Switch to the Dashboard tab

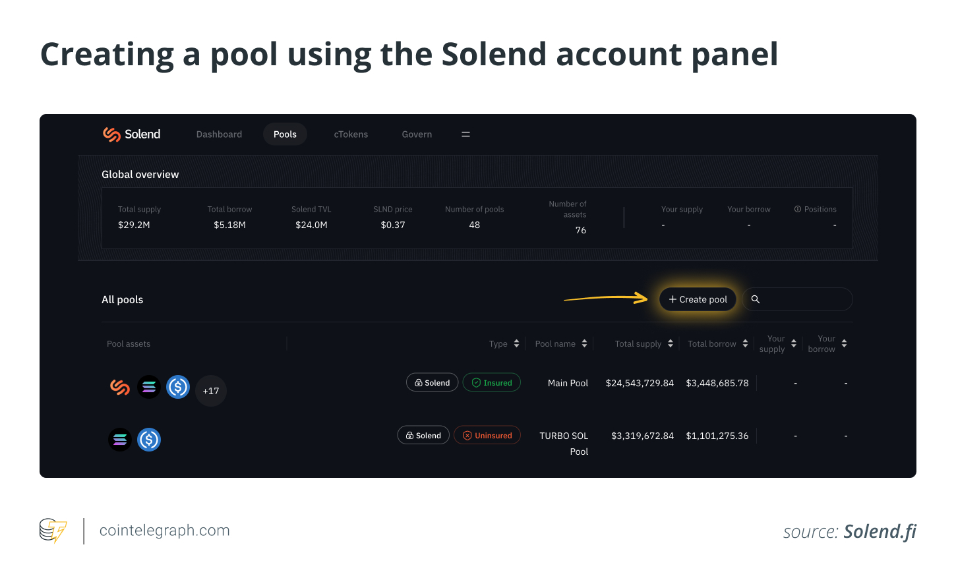(220, 134)
